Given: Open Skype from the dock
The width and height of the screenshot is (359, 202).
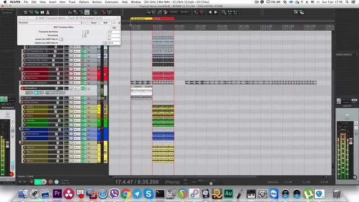Looking at the screenshot, I should pyautogui.click(x=148, y=194).
